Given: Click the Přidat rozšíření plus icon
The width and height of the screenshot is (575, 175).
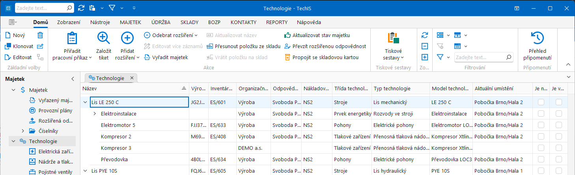Looking at the screenshot, I should 127,38.
